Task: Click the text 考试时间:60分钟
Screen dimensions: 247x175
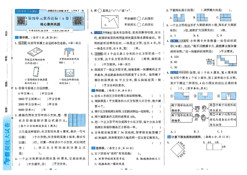Action: [x=39, y=31]
